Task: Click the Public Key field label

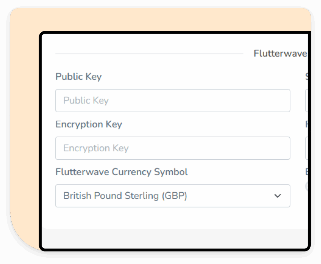Action: [78, 77]
